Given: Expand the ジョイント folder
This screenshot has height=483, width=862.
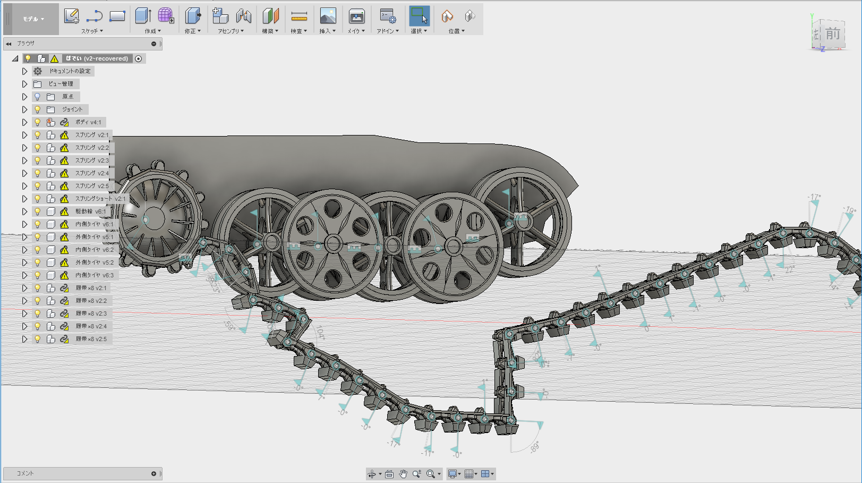Looking at the screenshot, I should tap(24, 109).
